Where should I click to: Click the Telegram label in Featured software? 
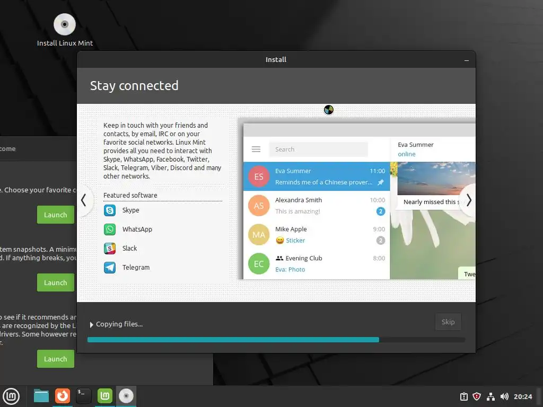tap(136, 267)
